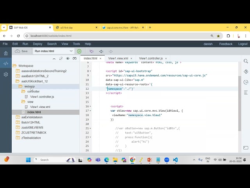Select View1.controller.js in the file tree
This screenshot has height=188, width=250.
click(x=42, y=97)
